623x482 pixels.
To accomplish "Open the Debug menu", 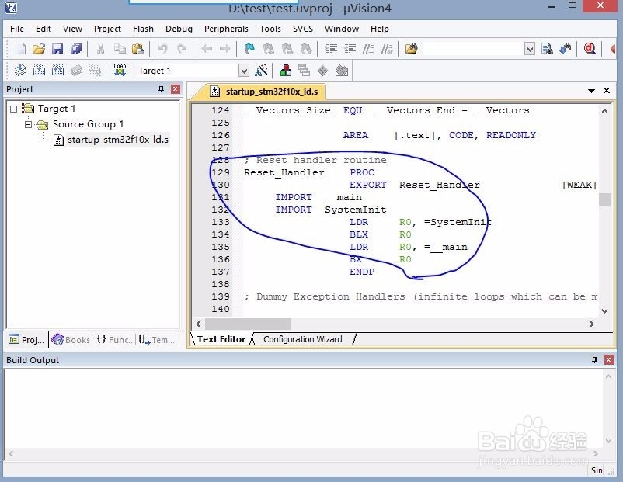I will pyautogui.click(x=179, y=29).
